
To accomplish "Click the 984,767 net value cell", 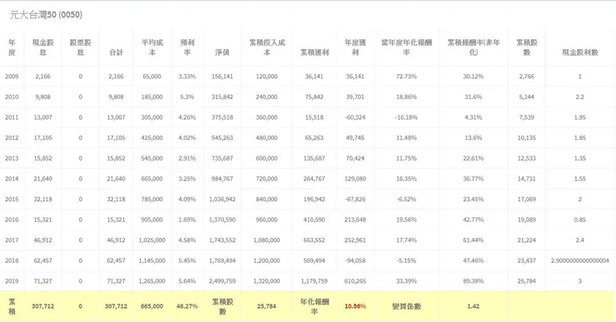I will [222, 179].
